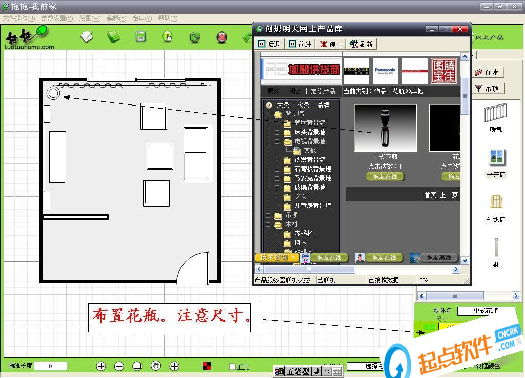Click 停止 in product library window
This screenshot has width=525, height=378.
click(331, 44)
